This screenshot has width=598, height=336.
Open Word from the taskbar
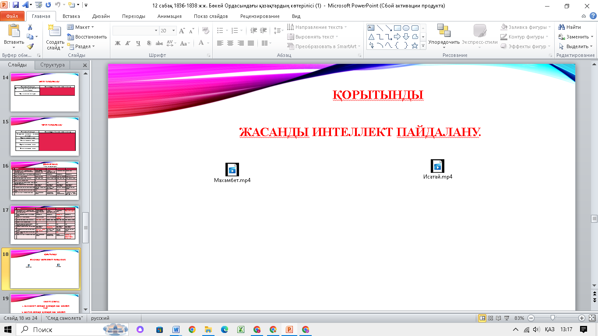point(176,329)
